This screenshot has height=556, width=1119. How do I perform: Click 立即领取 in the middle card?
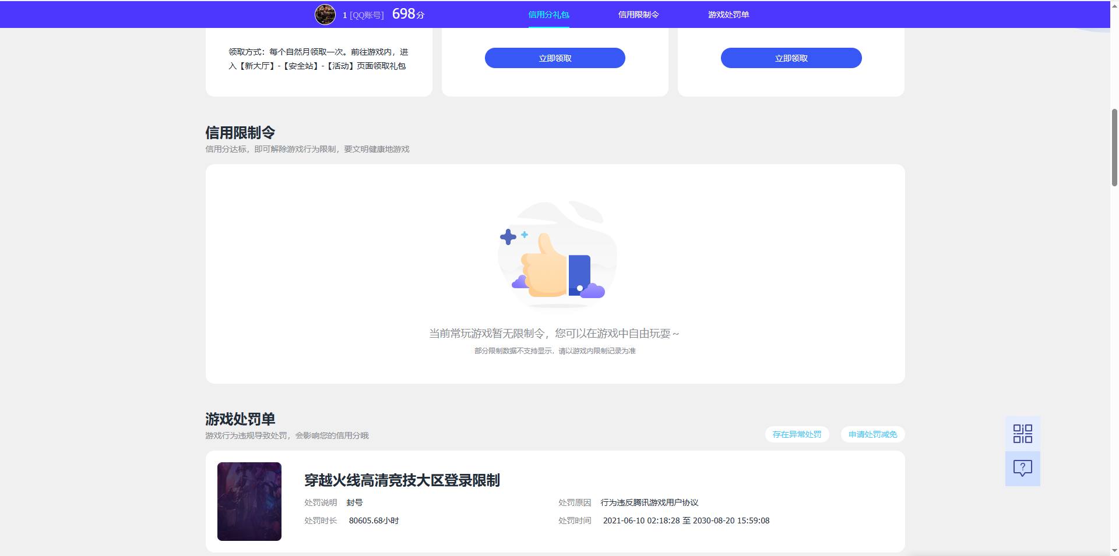click(x=555, y=58)
